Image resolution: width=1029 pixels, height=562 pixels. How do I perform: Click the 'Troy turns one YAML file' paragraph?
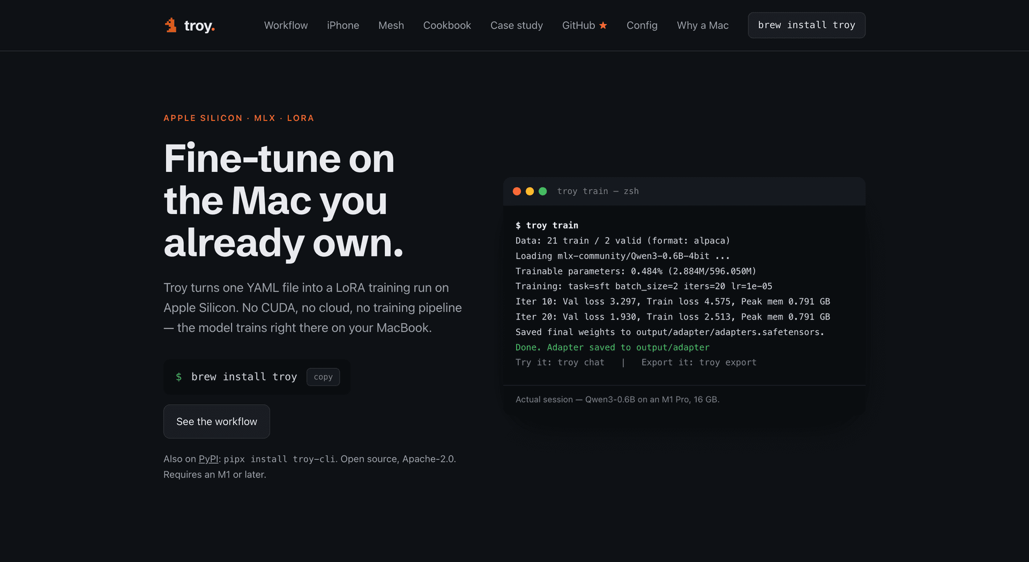pyautogui.click(x=312, y=308)
